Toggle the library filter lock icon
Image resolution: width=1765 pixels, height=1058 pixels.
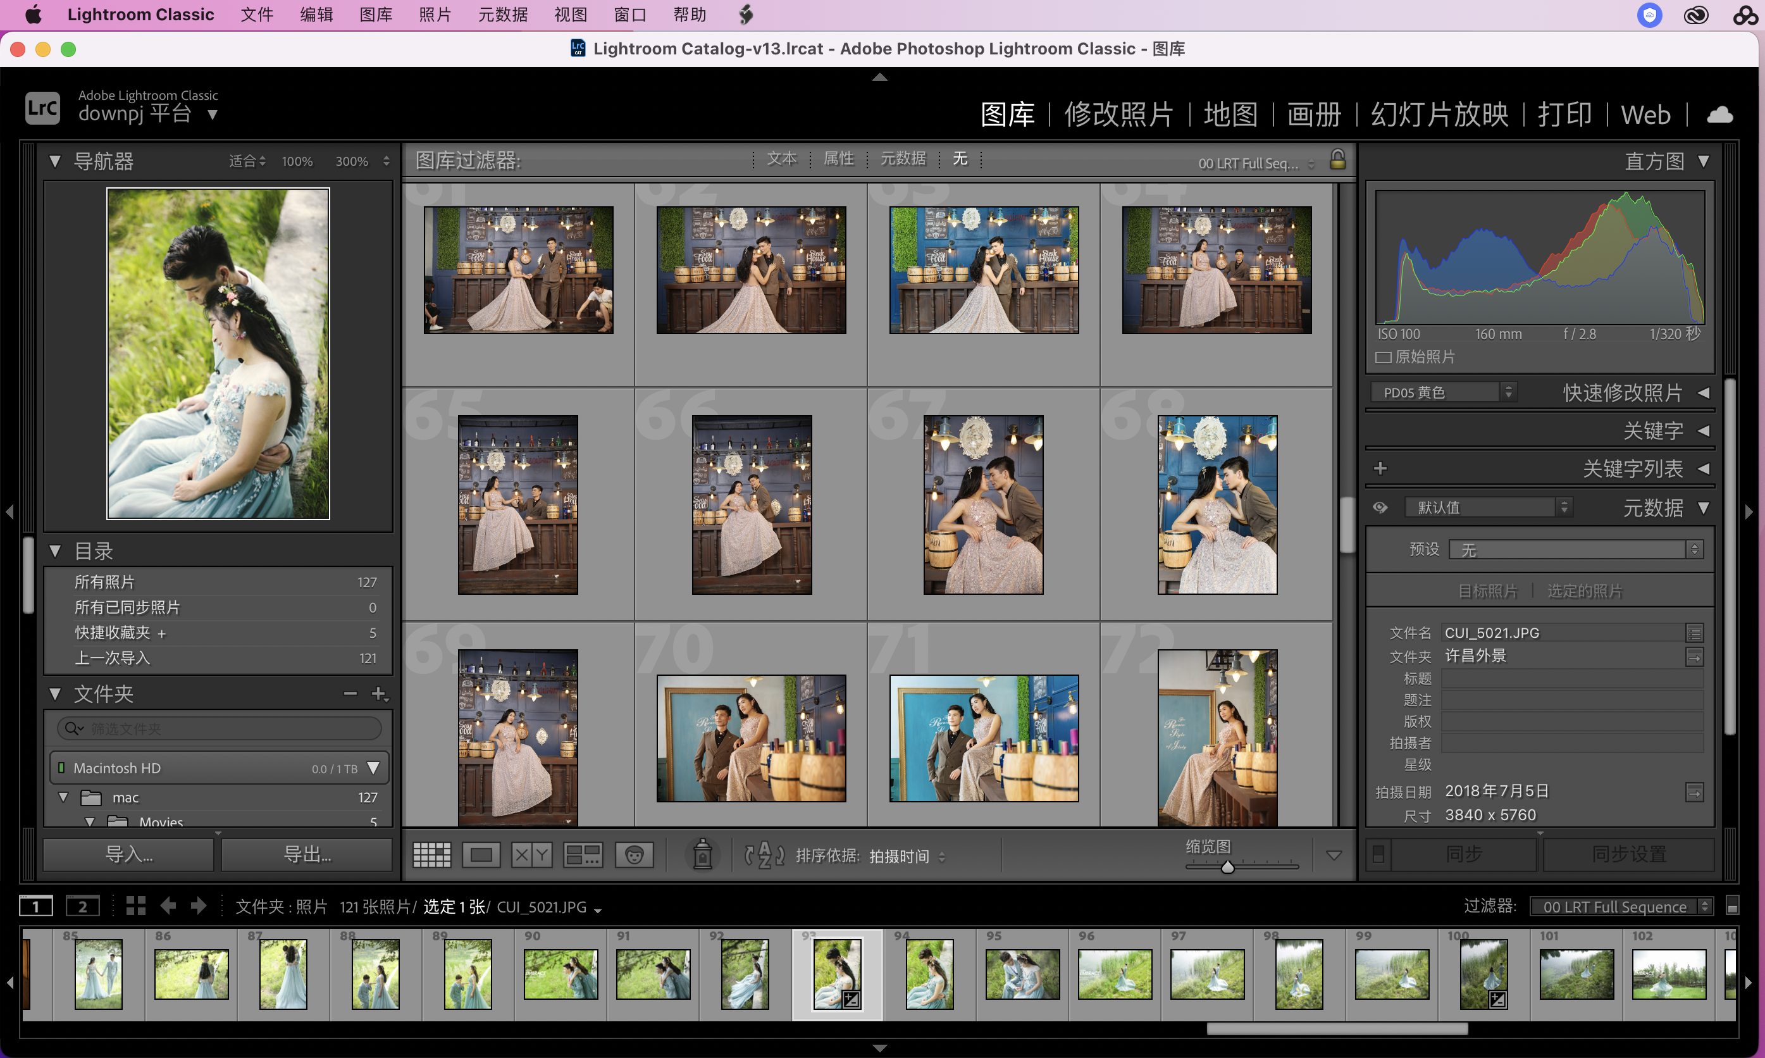click(x=1337, y=159)
